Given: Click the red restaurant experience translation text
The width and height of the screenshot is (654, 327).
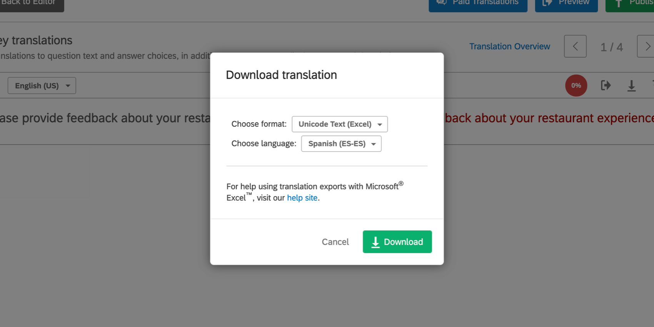Looking at the screenshot, I should pos(549,118).
